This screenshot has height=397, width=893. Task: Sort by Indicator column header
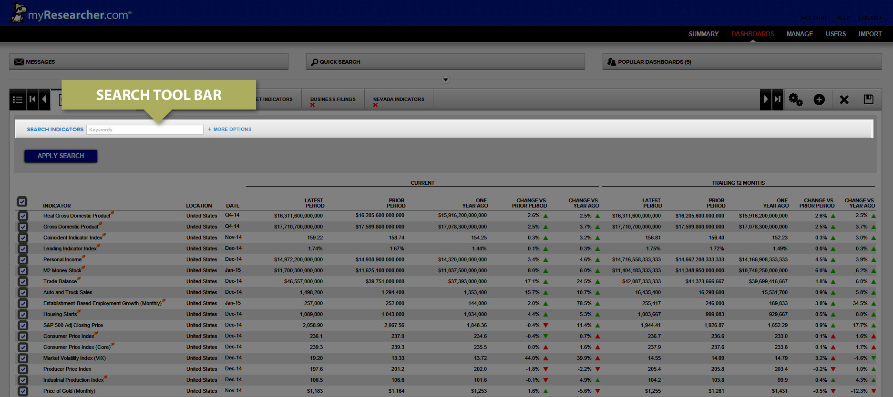pyautogui.click(x=57, y=206)
